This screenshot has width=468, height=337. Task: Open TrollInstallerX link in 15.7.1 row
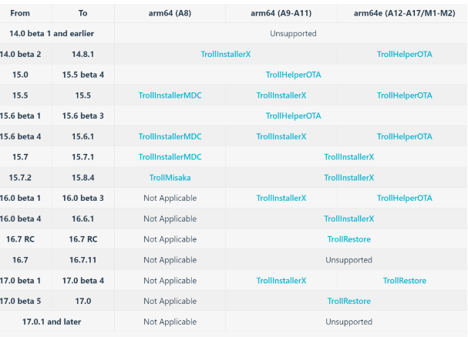point(349,157)
